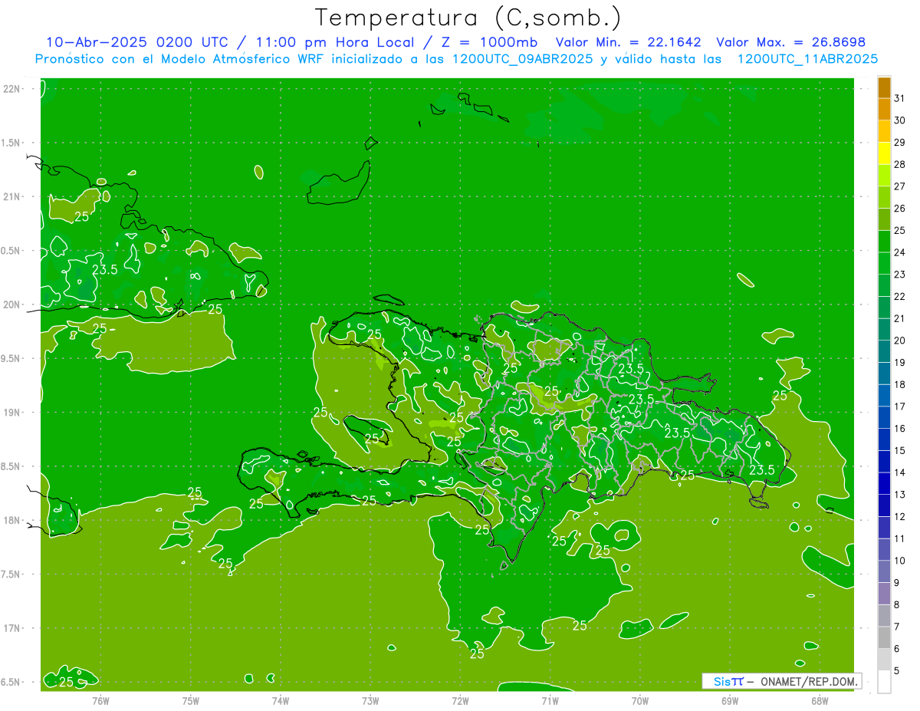Image resolution: width=920 pixels, height=711 pixels.
Task: Click the '0.5N' latitude label
Action: [11, 251]
